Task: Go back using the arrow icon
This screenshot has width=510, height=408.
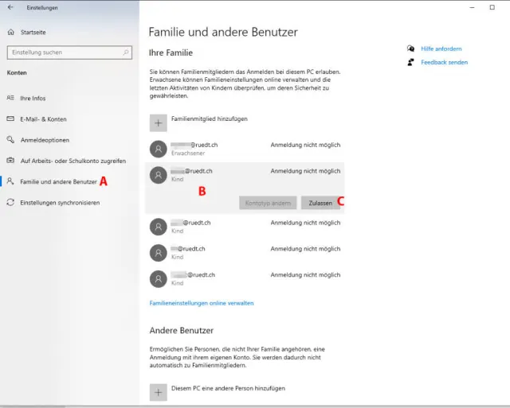Action: pyautogui.click(x=10, y=7)
